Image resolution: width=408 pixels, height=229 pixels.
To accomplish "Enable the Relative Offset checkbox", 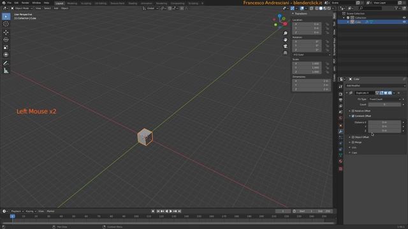I will point(353,111).
